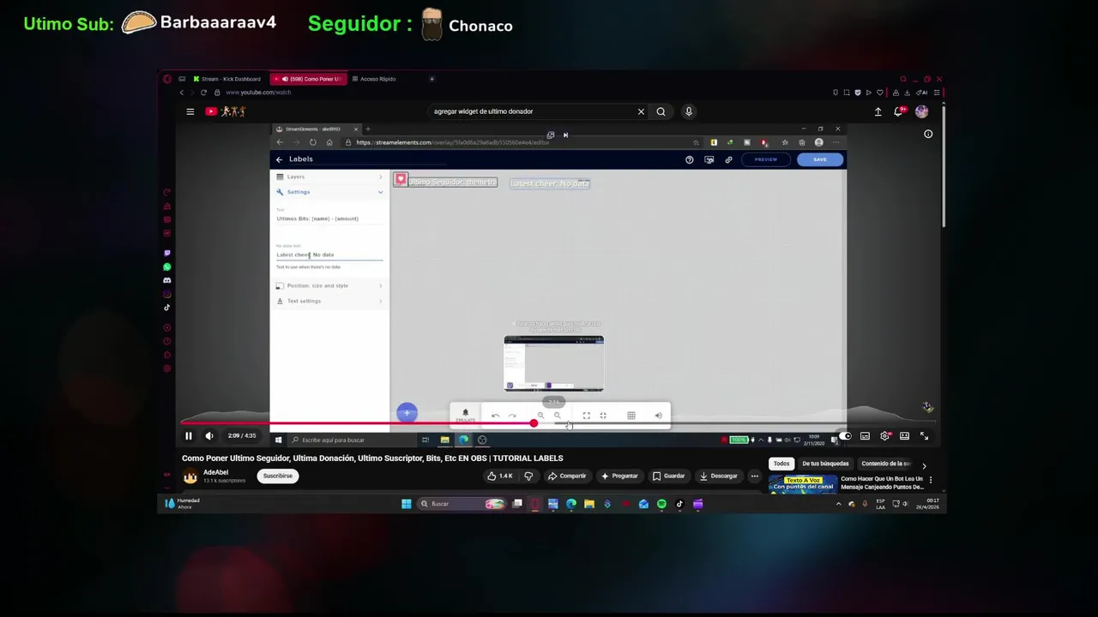Open the YouTube notifications bell
This screenshot has height=617, width=1098.
coord(899,111)
